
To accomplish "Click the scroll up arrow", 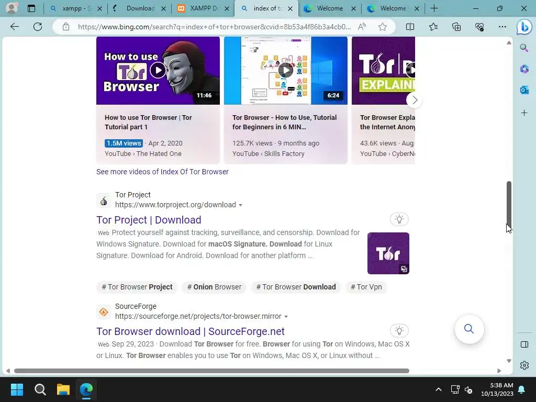I will pos(509,43).
